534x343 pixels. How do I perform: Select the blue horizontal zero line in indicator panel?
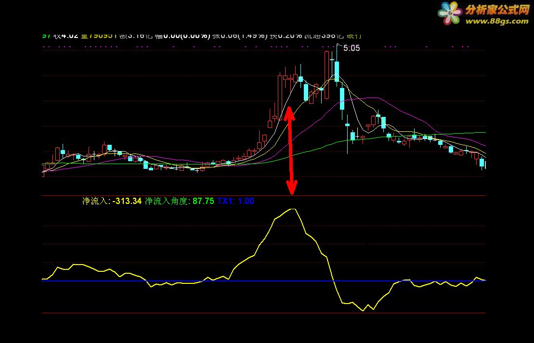(263, 281)
